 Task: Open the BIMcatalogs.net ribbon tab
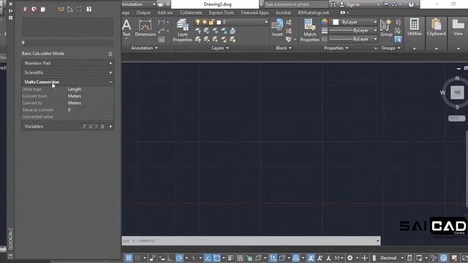[314, 12]
